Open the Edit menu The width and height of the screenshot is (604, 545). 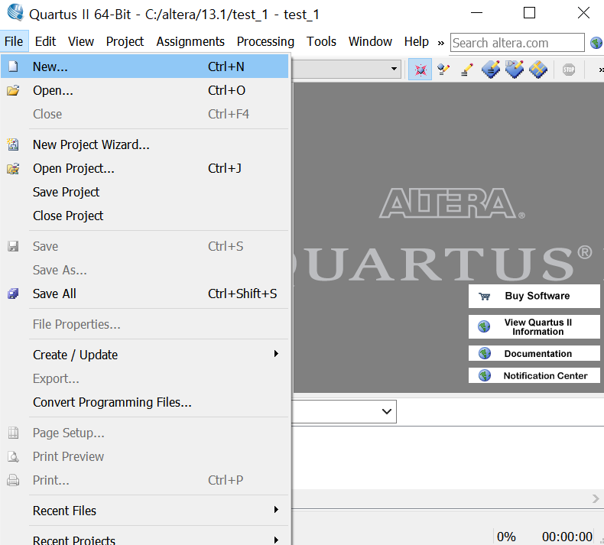tap(45, 41)
